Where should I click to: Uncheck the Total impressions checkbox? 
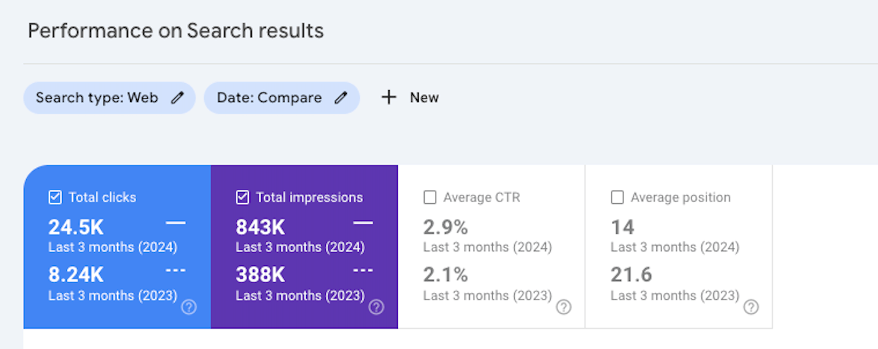coord(243,197)
